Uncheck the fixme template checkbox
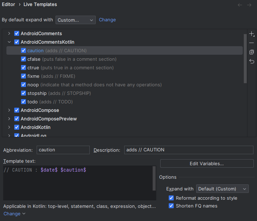The image size is (257, 221). pos(23,76)
